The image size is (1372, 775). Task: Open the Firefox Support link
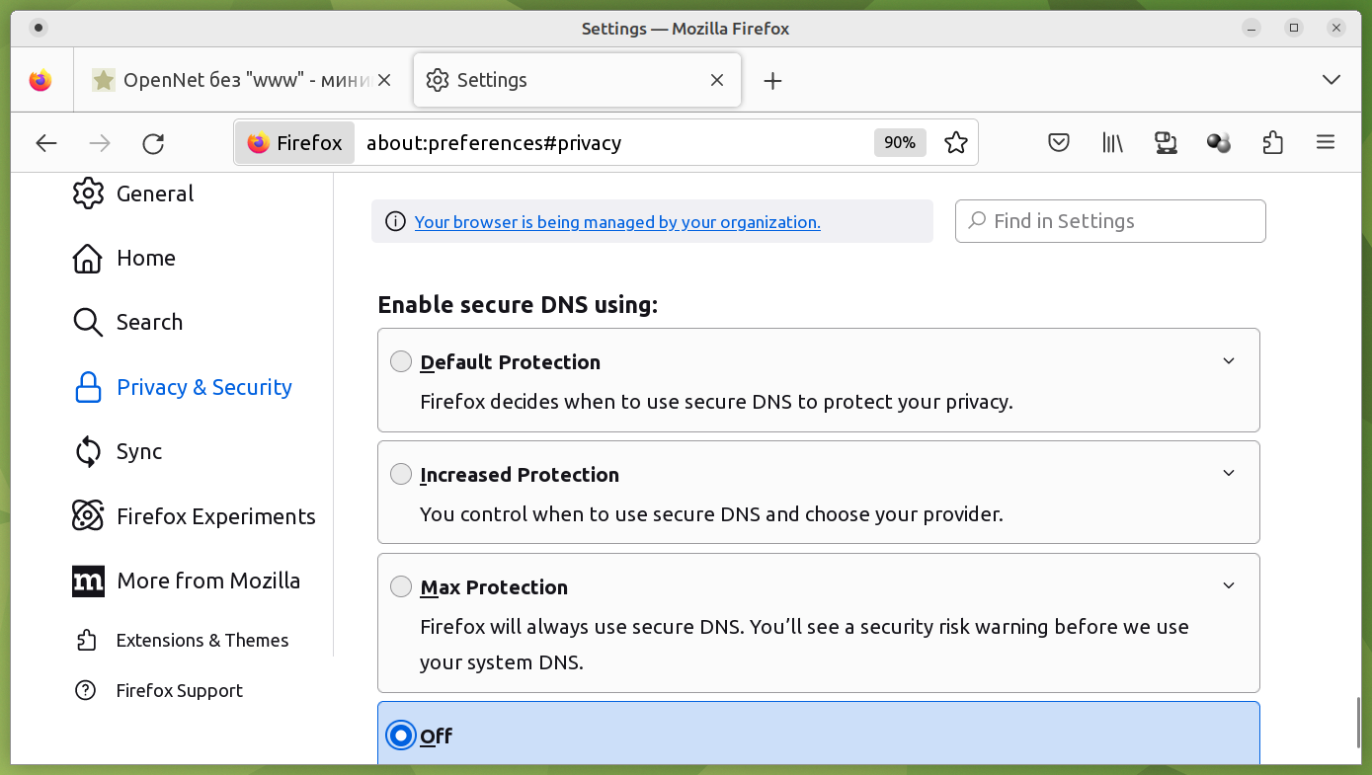pyautogui.click(x=179, y=690)
